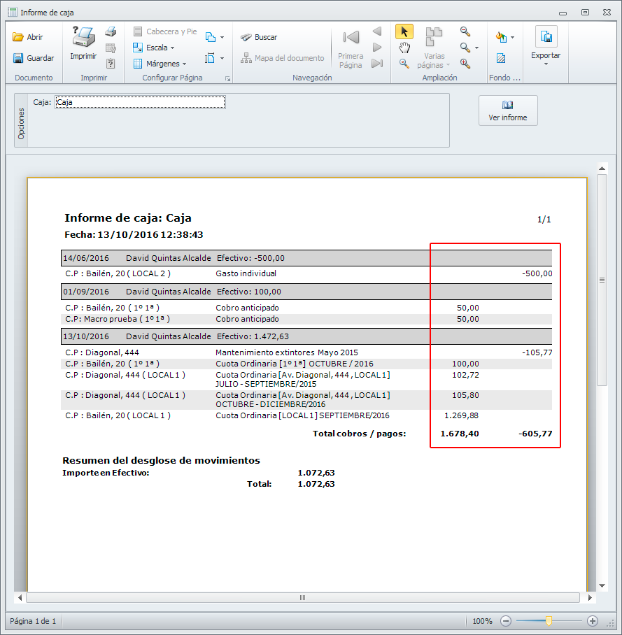
Task: Click the watermark icon in Fondo group
Action: pyautogui.click(x=501, y=58)
